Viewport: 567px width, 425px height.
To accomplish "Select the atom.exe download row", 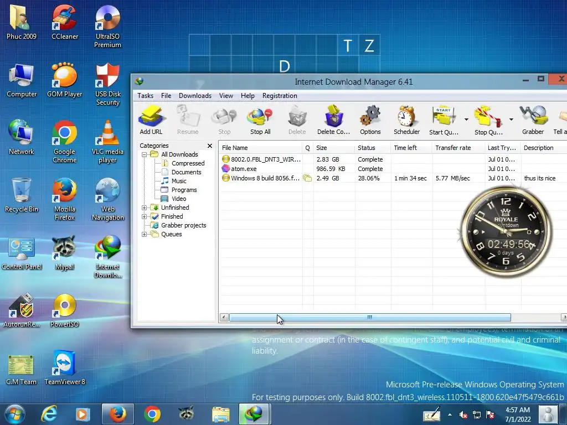I will click(x=393, y=169).
